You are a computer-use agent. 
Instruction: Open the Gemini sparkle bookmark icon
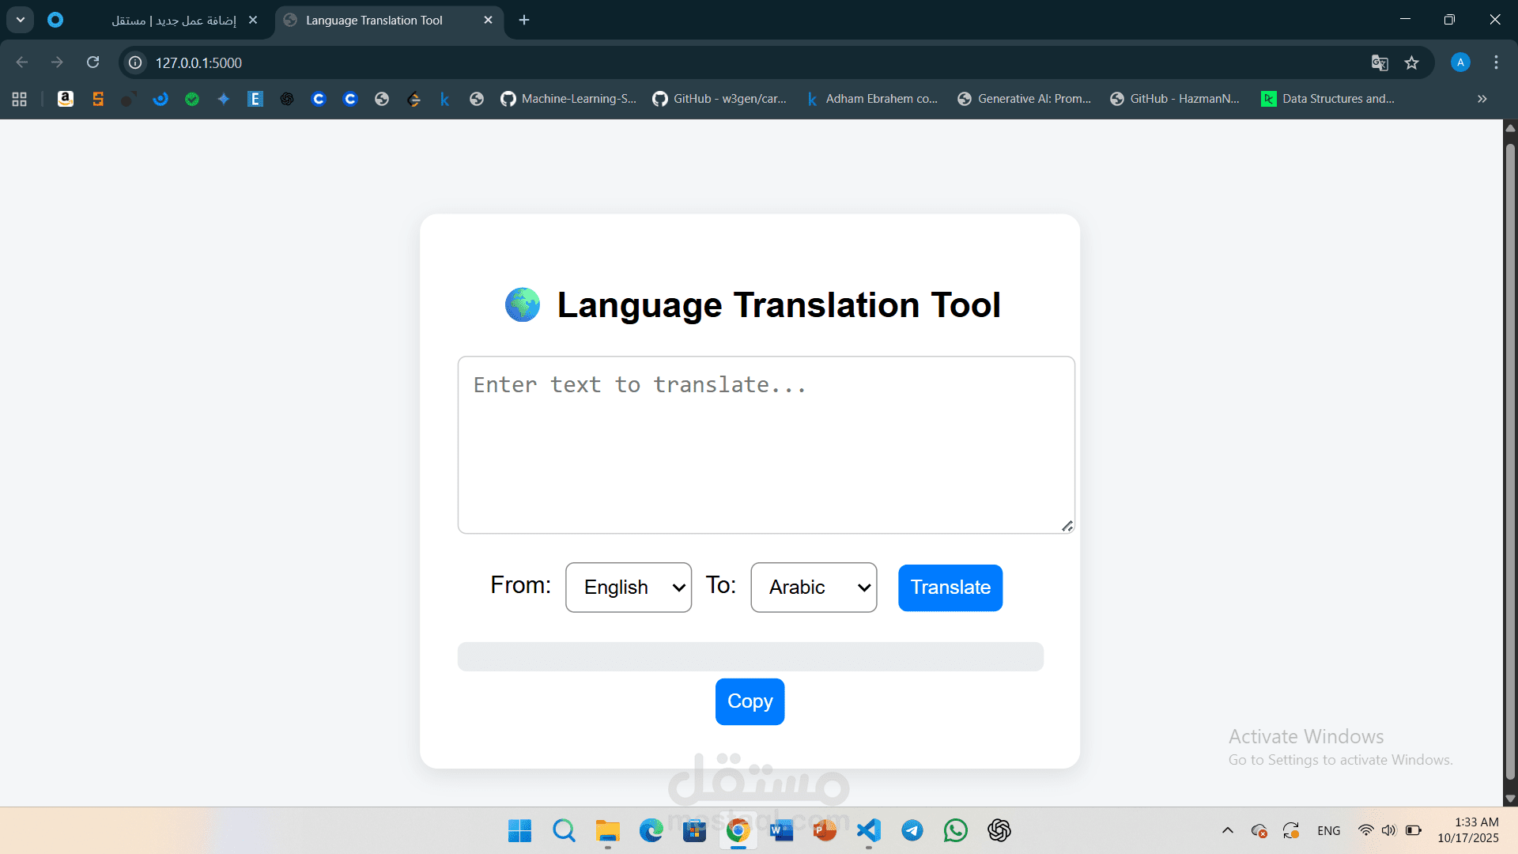(224, 99)
